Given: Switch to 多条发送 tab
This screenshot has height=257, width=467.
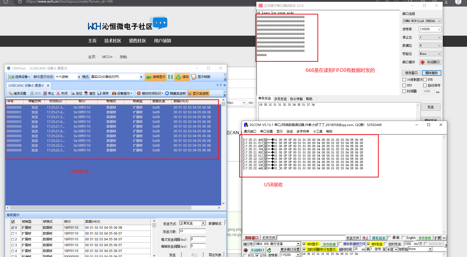Looking at the screenshot, I should coord(280,99).
